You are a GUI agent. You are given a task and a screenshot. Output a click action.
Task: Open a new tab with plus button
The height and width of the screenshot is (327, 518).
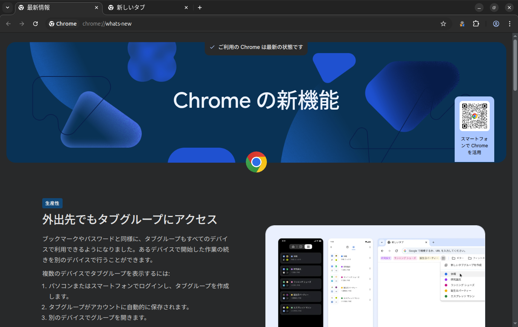200,8
